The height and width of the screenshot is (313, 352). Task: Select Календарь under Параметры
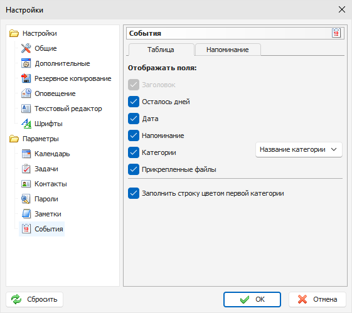[52, 154]
